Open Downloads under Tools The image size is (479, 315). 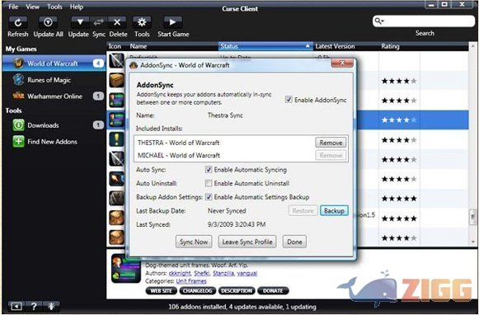tap(54, 125)
